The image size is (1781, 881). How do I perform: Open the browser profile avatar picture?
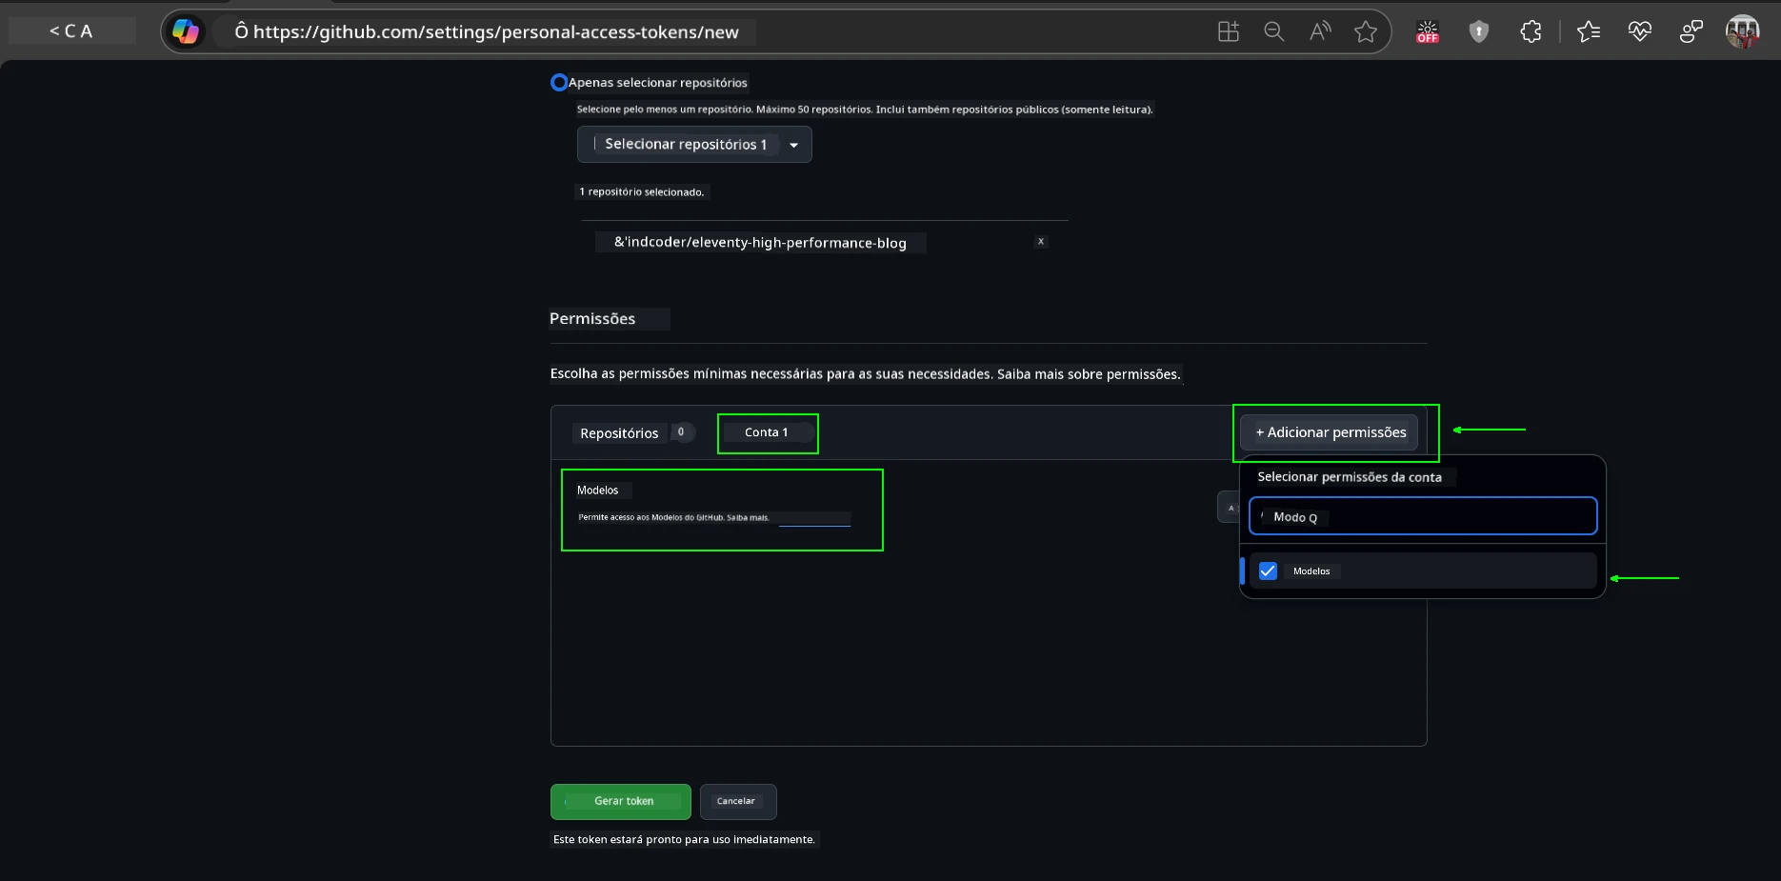click(x=1743, y=31)
